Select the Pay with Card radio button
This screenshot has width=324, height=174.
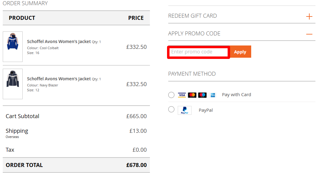171,95
